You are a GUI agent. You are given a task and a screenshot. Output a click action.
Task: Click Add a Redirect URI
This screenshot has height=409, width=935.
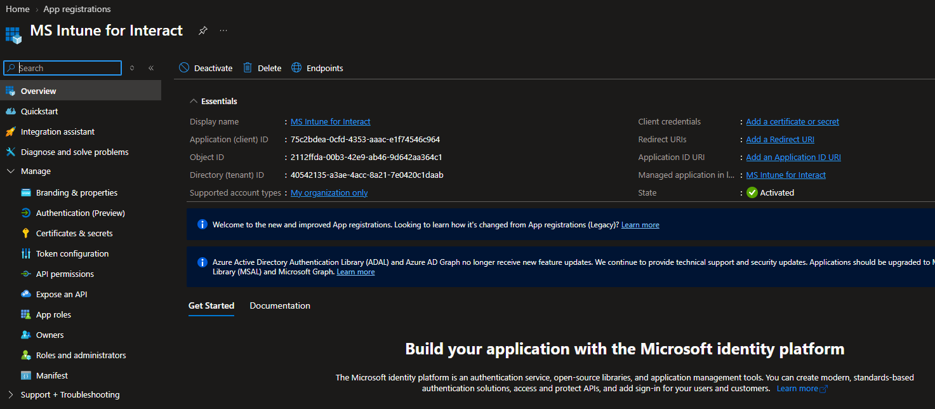tap(780, 139)
